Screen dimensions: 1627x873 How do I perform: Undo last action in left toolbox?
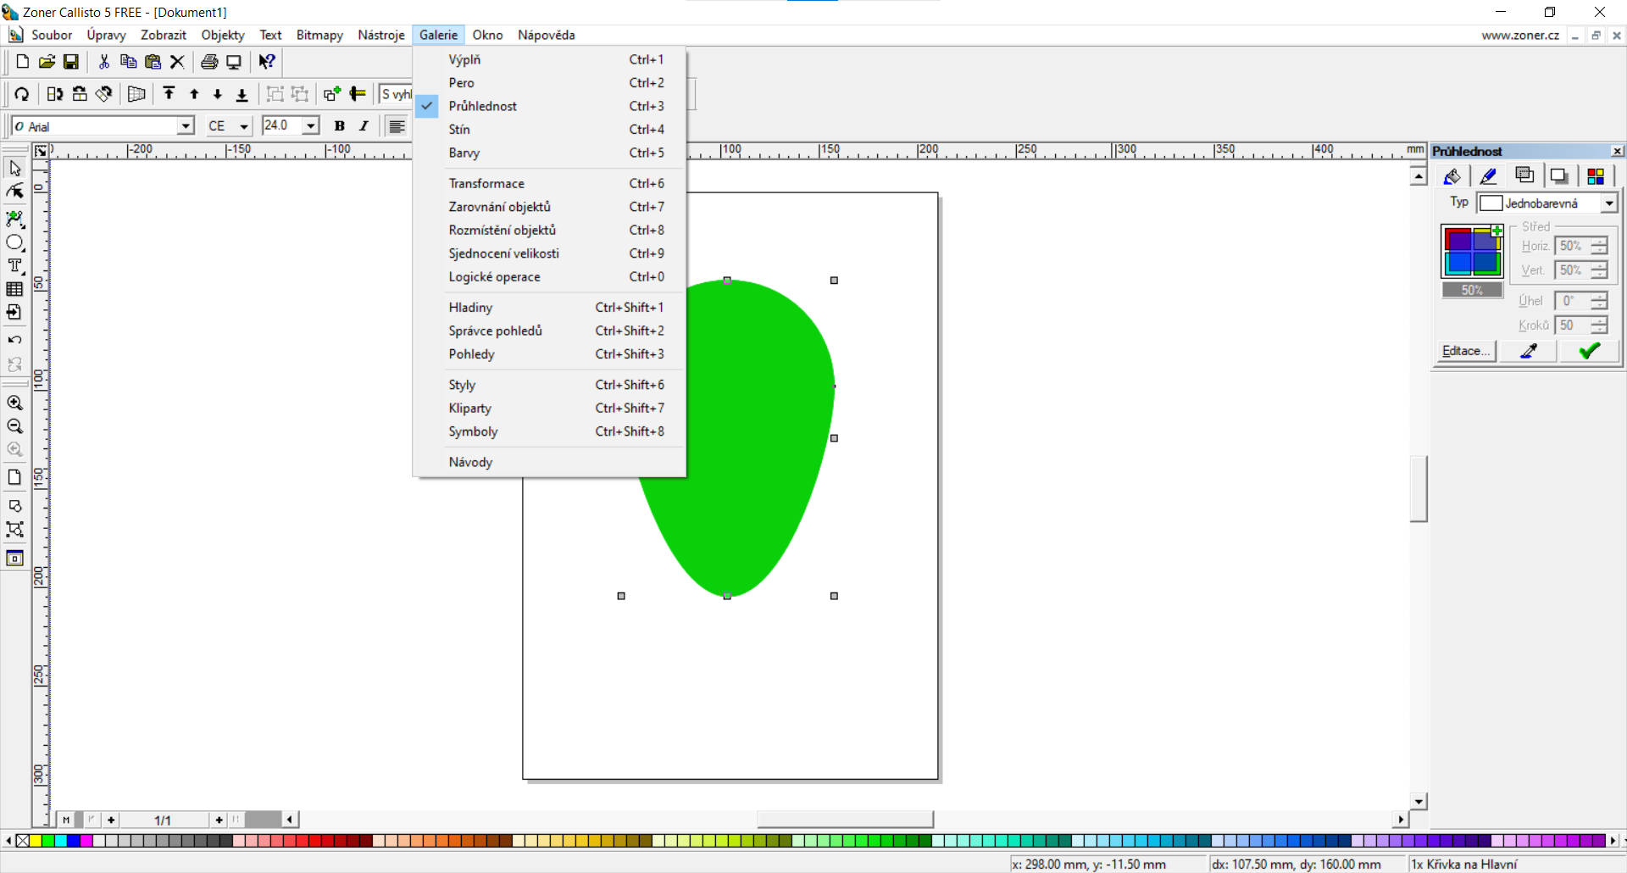(x=14, y=341)
